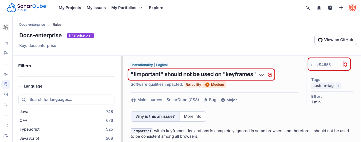Screen dimensions: 361x142
Task: Open the Quality Gates checklist sidebar icon
Action: tap(6, 94)
